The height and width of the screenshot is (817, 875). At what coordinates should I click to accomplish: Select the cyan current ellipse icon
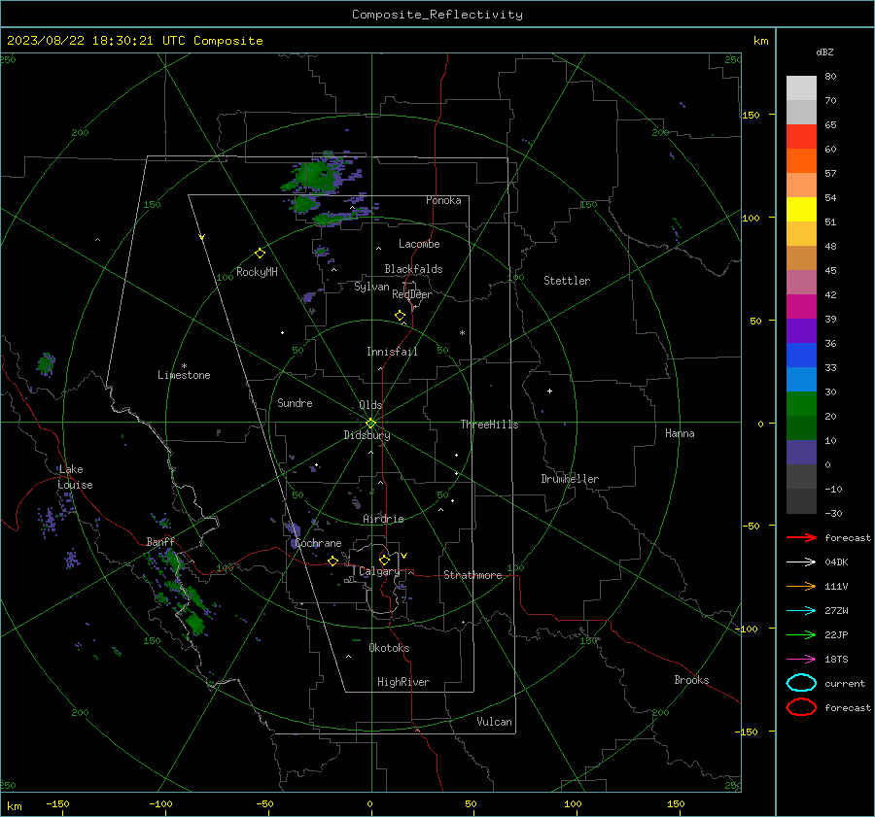click(x=801, y=683)
